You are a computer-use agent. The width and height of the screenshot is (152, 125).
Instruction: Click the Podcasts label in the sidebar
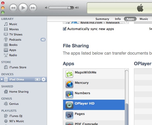point(15,40)
